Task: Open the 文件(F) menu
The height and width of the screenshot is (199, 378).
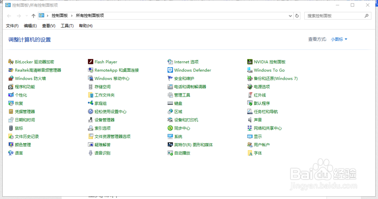Action: pos(12,26)
